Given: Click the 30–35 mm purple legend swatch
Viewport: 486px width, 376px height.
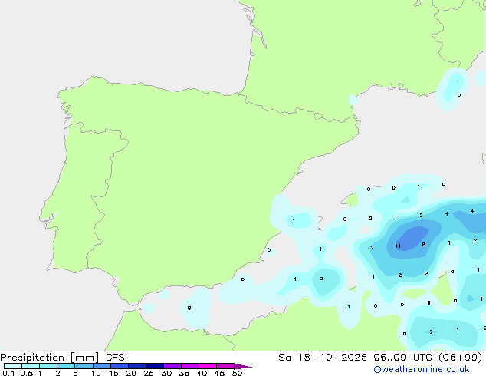Looking at the screenshot, I should click(172, 366).
